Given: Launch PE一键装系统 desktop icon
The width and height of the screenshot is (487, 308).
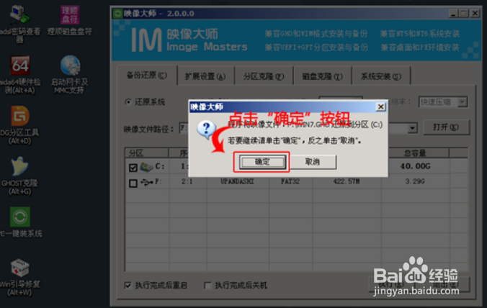Looking at the screenshot, I should click(x=20, y=222).
